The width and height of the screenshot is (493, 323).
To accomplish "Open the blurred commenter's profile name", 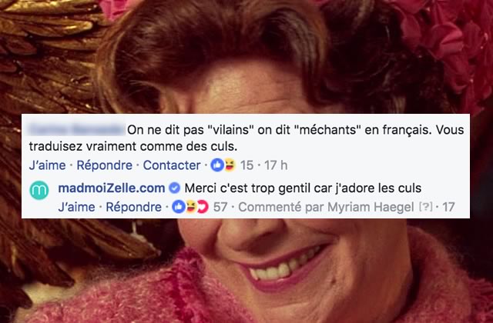I will click(x=76, y=130).
